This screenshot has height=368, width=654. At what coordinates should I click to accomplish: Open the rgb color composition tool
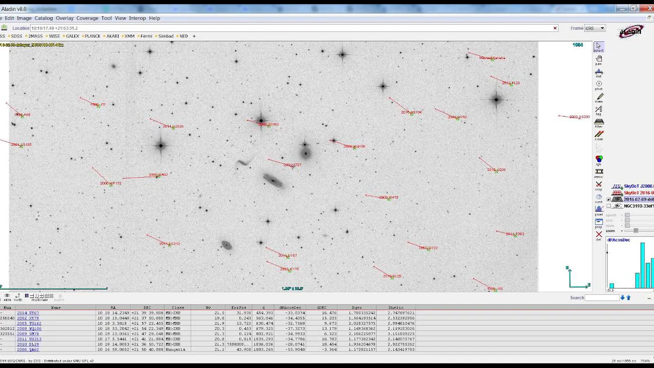pos(599,160)
